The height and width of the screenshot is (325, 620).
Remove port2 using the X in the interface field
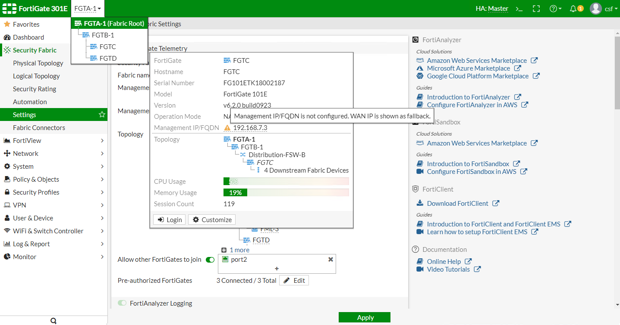click(330, 260)
